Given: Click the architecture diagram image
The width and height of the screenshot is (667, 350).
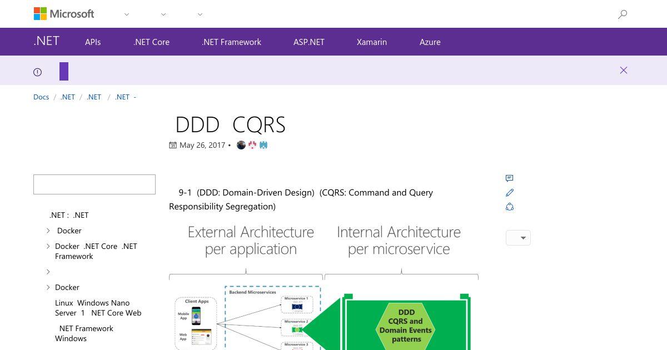Looking at the screenshot, I should 323,286.
